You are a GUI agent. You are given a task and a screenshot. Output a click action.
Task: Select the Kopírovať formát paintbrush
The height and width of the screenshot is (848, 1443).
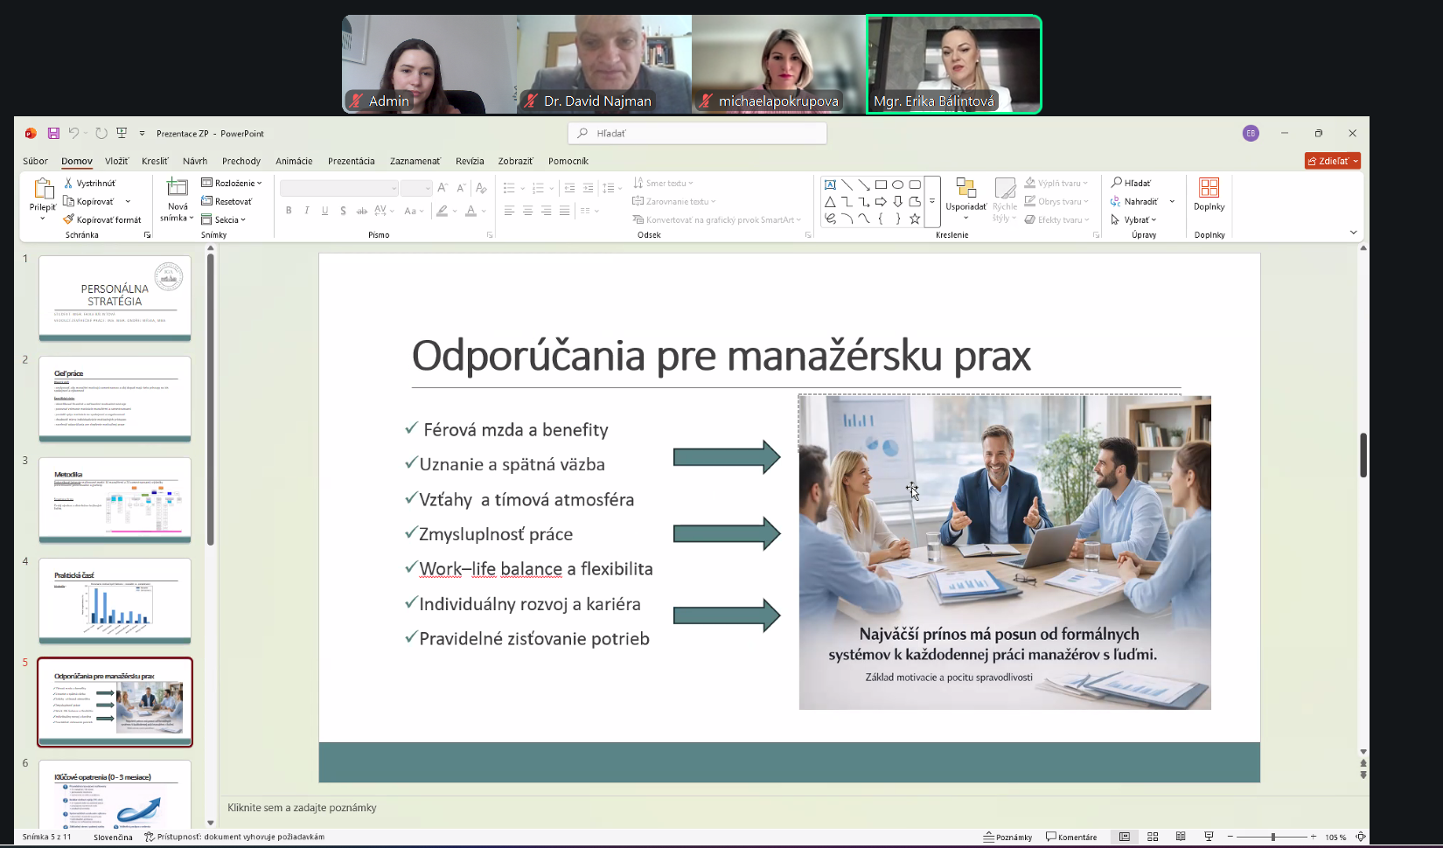point(102,220)
